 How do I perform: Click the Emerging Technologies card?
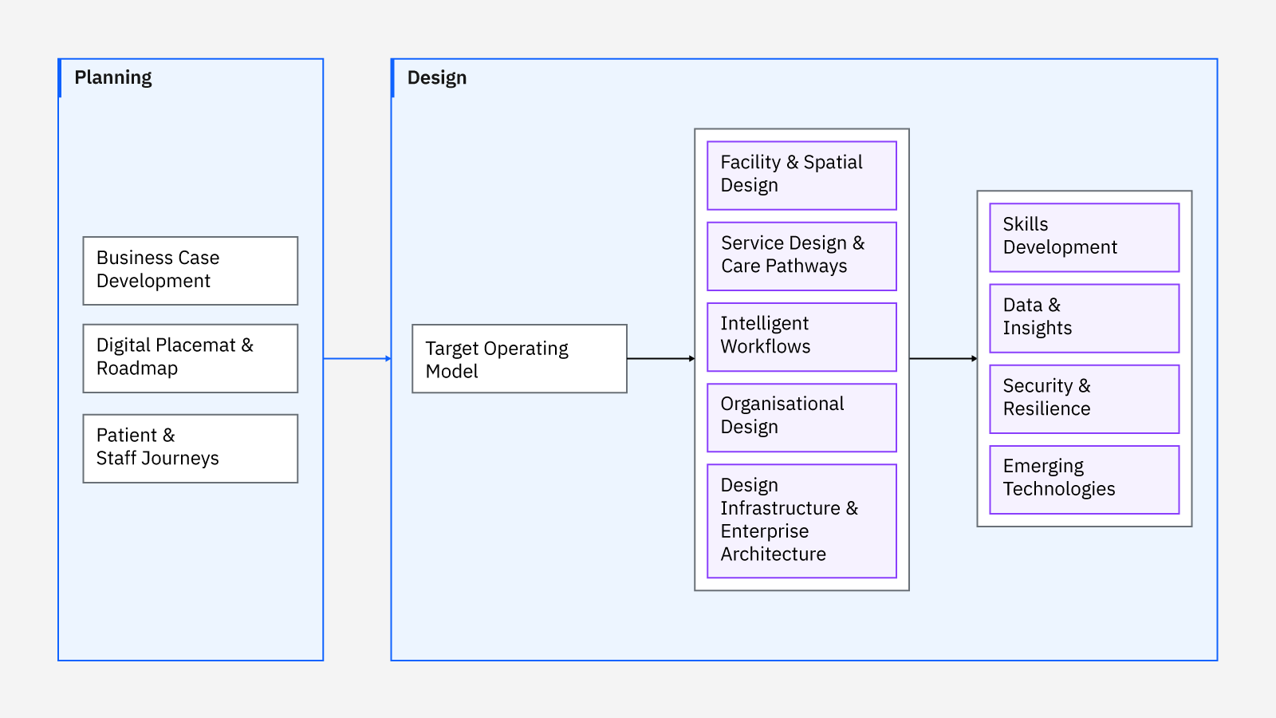click(1085, 479)
